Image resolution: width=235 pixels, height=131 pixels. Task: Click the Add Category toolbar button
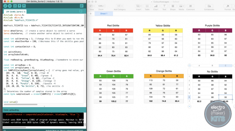pyautogui.click(x=120, y=6)
